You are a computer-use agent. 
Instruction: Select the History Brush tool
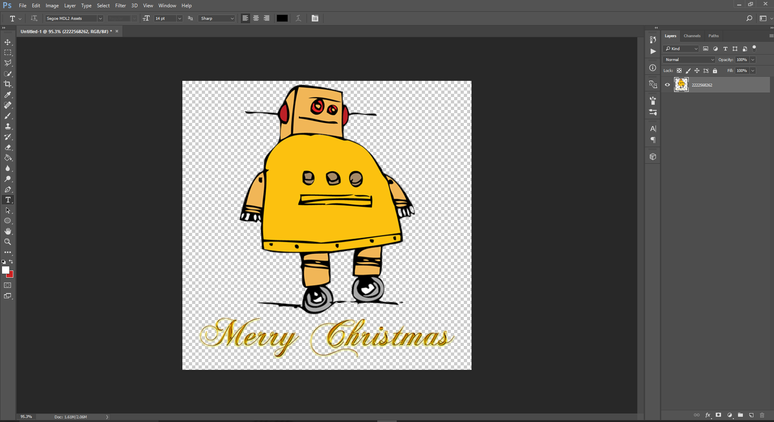(8, 137)
